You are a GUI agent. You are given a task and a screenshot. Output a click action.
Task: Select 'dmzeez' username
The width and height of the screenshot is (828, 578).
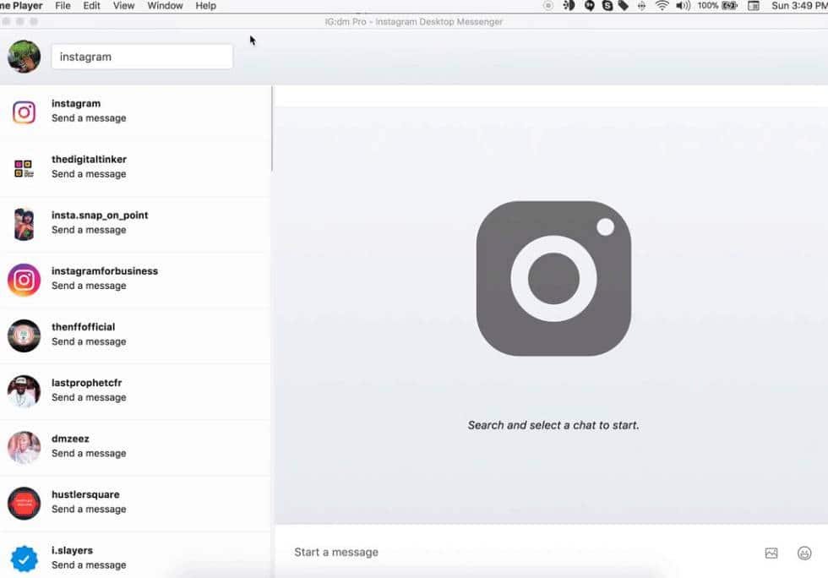tap(70, 439)
